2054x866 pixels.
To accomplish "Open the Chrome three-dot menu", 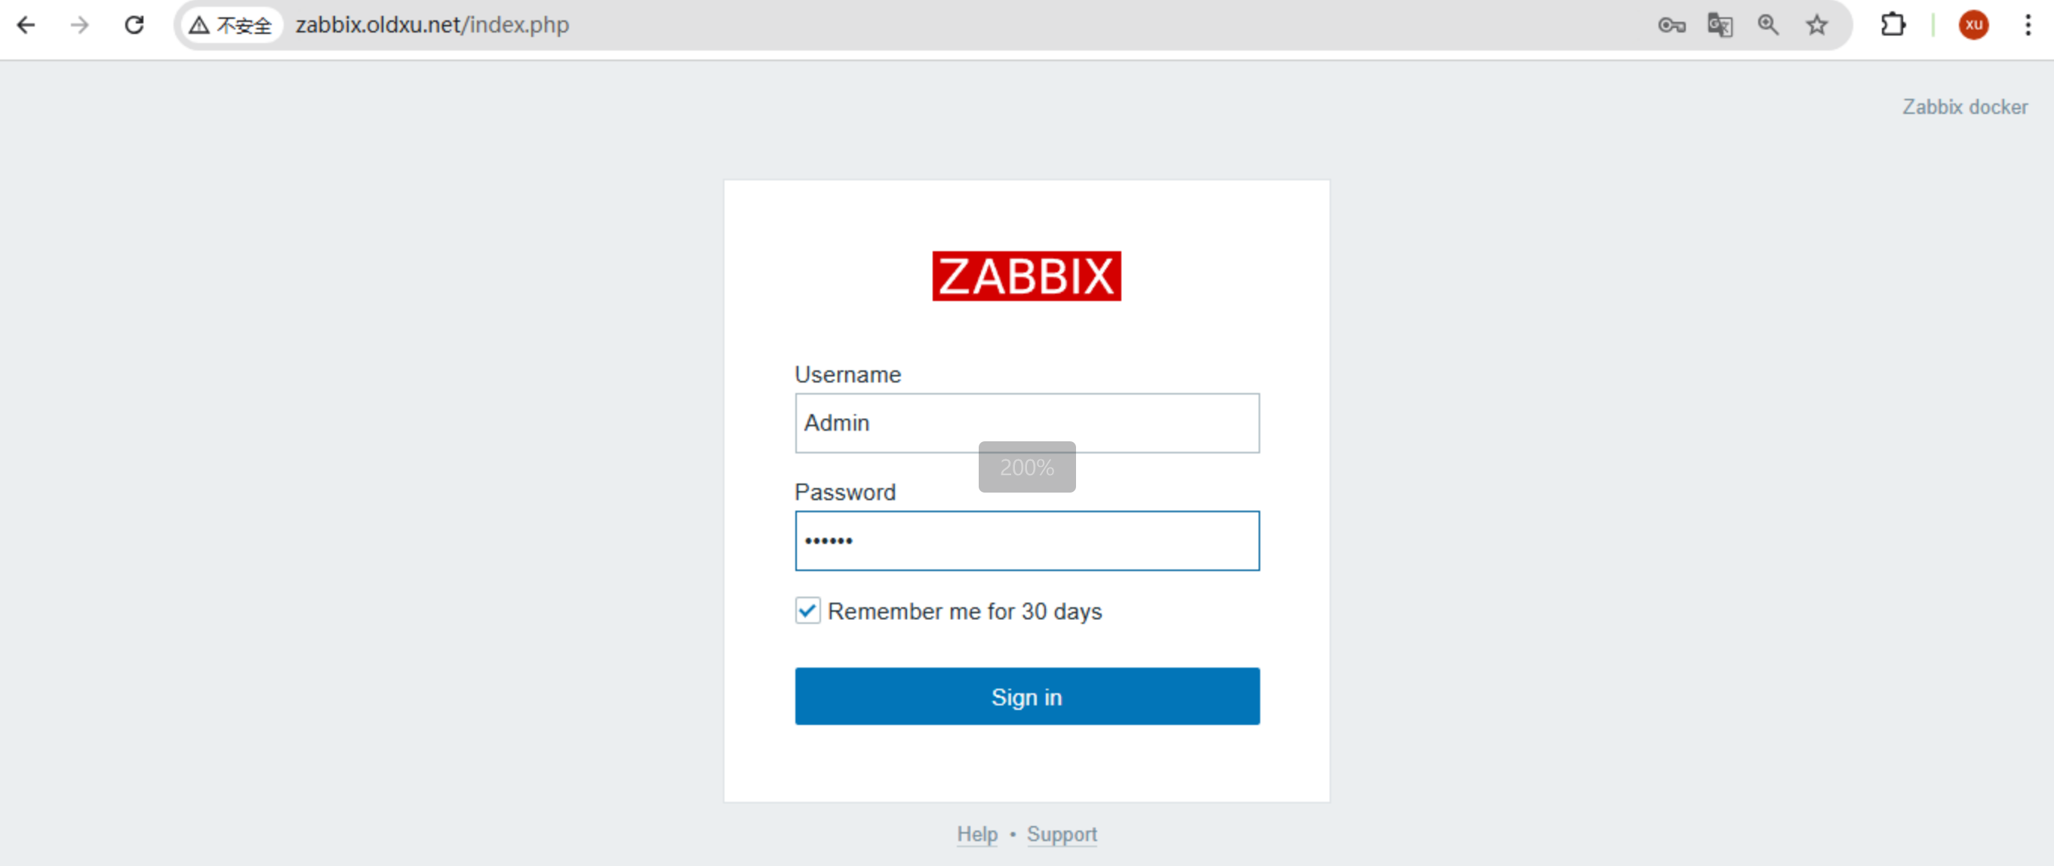I will 2028,26.
